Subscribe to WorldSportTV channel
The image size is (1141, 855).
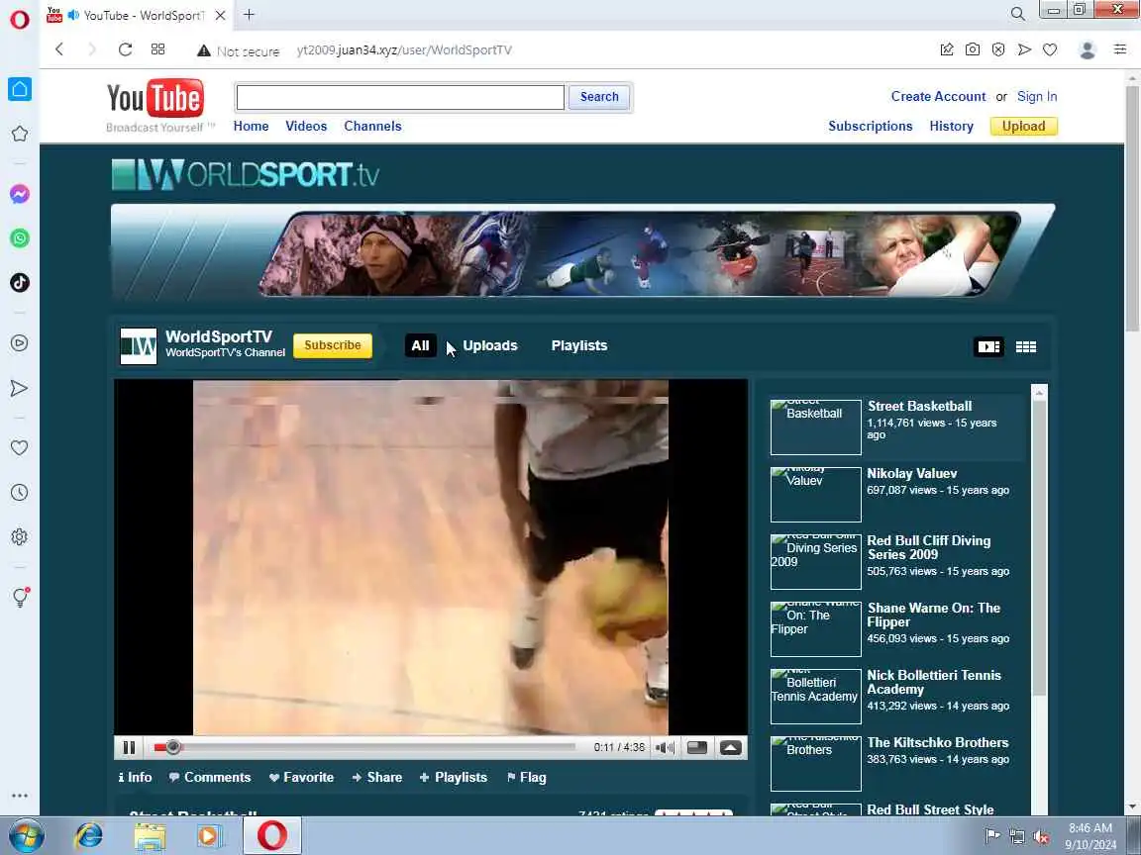click(x=333, y=345)
